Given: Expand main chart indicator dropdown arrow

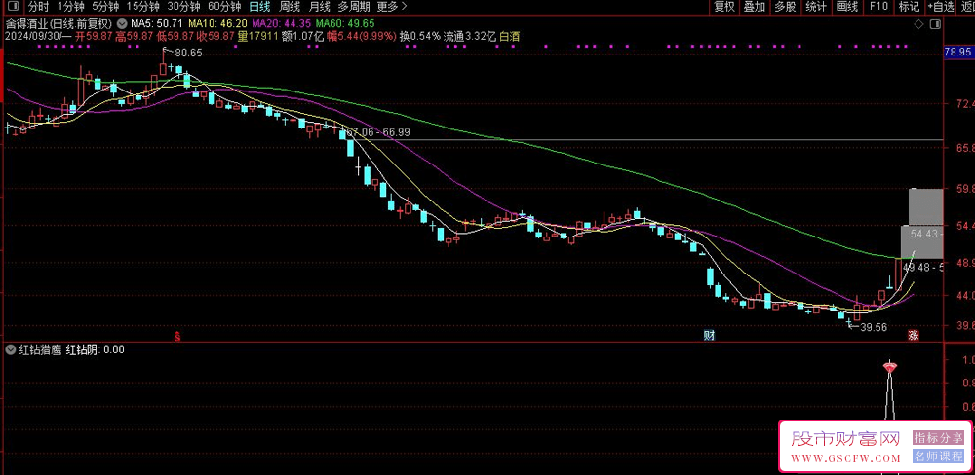Looking at the screenshot, I should click(120, 23).
